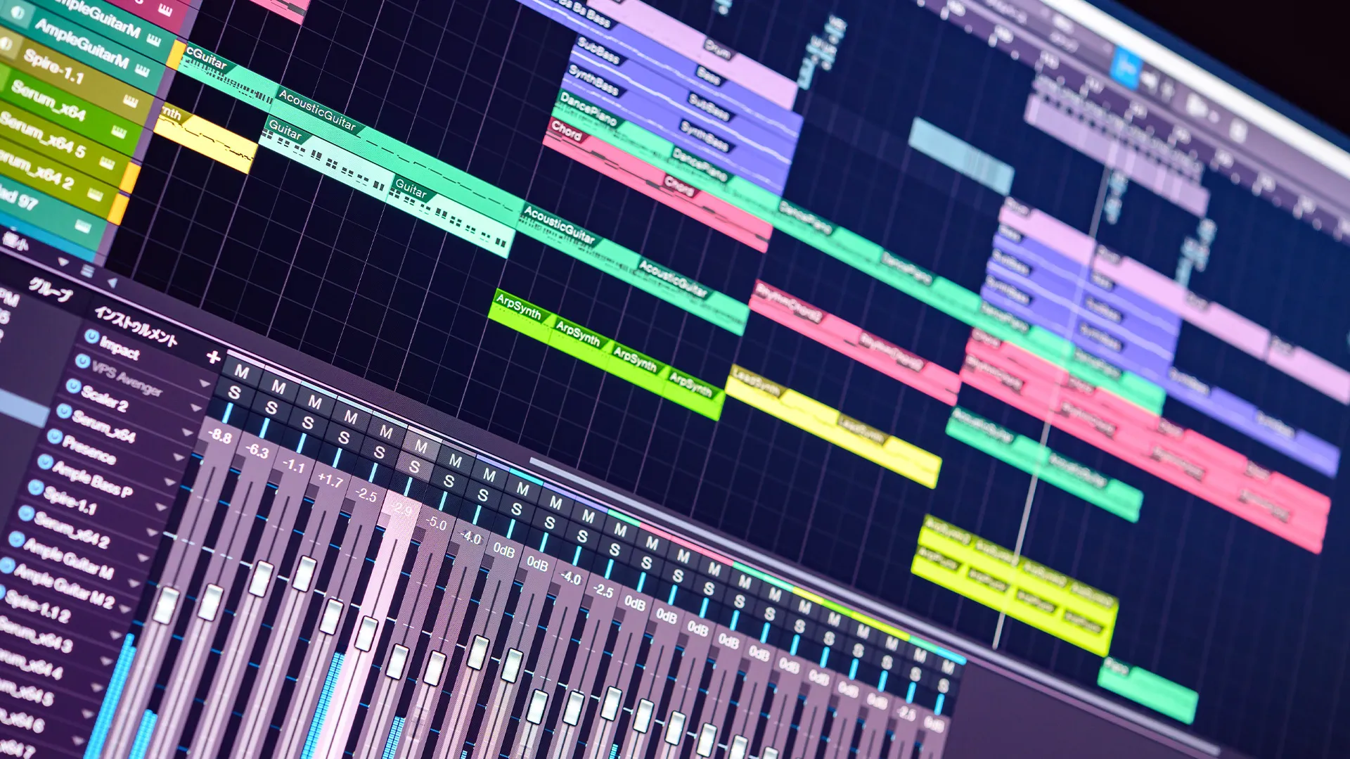Click the plus icon to add an instrument
Viewport: 1350px width, 759px height.
(x=214, y=357)
